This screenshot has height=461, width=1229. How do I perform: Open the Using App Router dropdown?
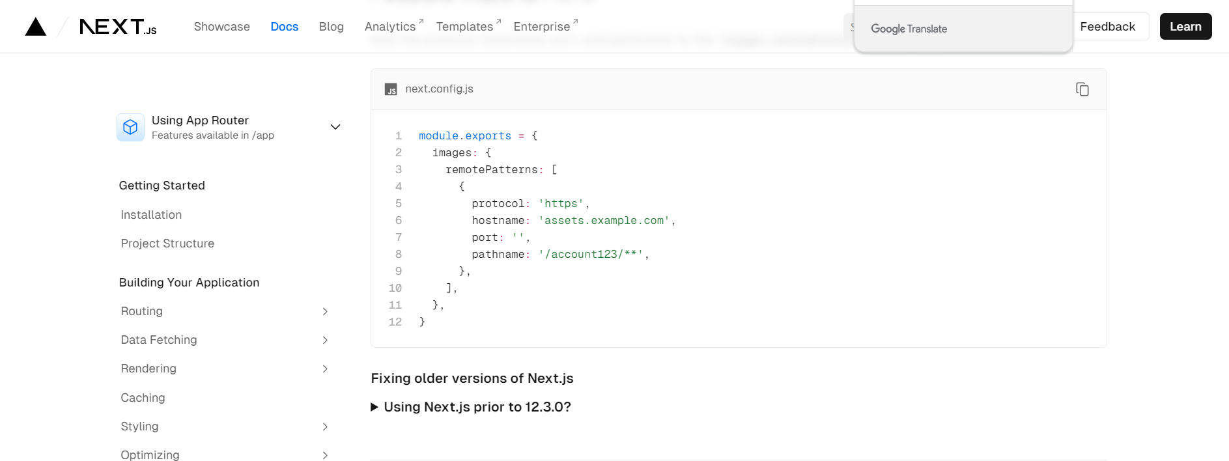pos(335,127)
